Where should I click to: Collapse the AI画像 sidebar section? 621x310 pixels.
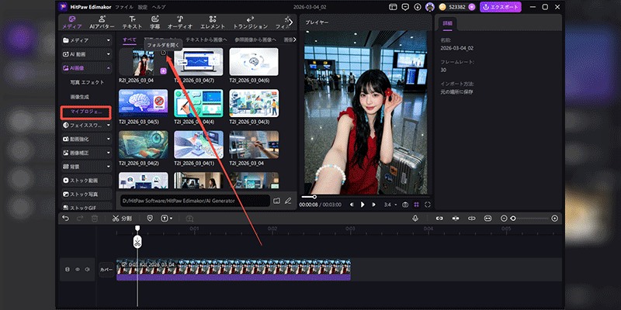click(107, 68)
